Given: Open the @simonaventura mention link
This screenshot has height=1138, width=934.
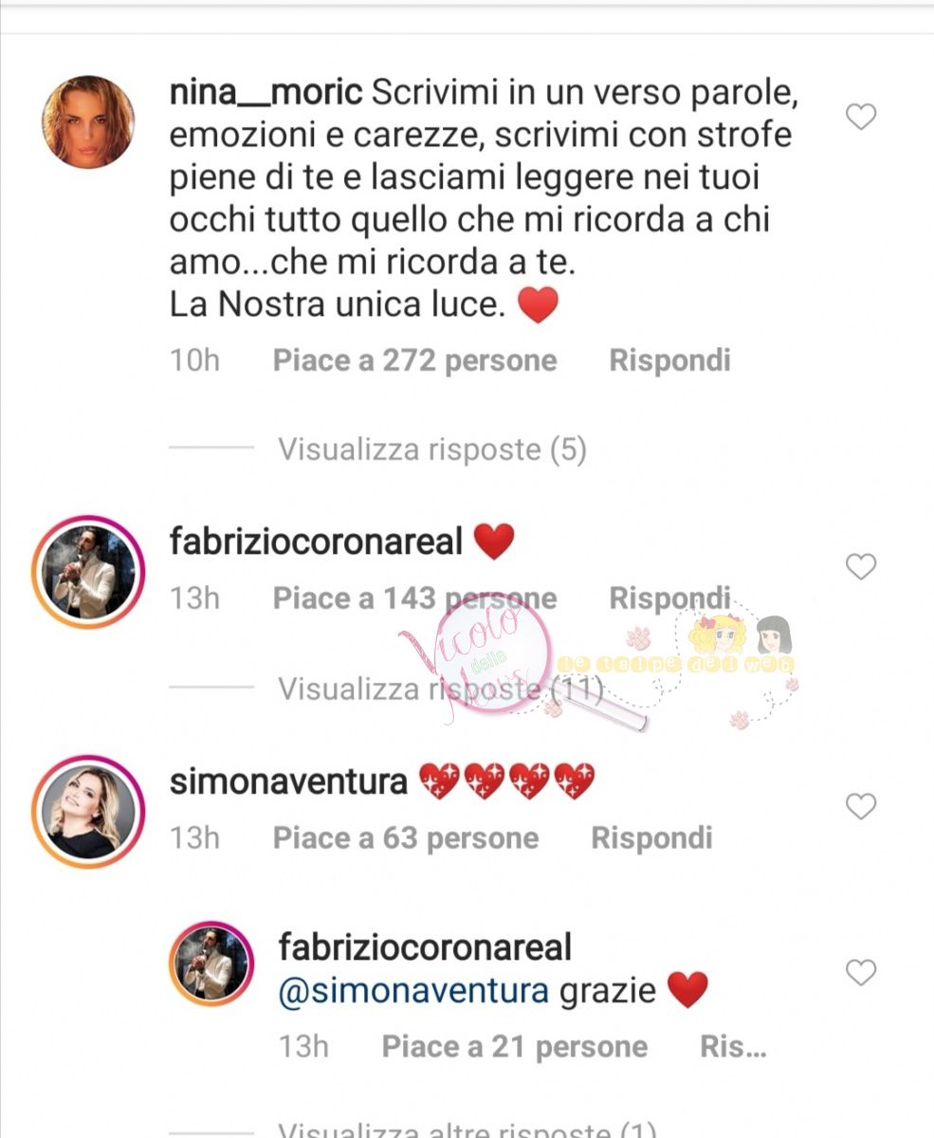Looking at the screenshot, I should point(414,991).
